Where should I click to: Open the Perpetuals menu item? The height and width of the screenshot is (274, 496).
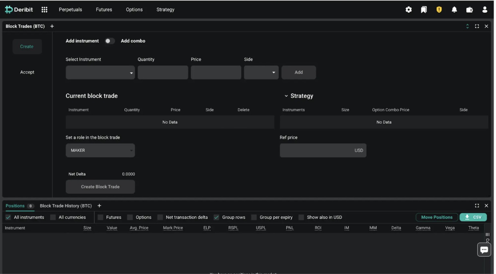tap(70, 10)
